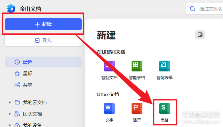223x127 pixels.
Task: Create a new 文字 document with W icon
Action: [x=109, y=108]
